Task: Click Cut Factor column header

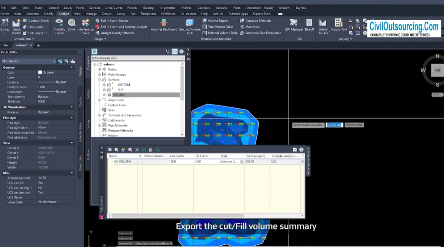Action: pos(181,156)
